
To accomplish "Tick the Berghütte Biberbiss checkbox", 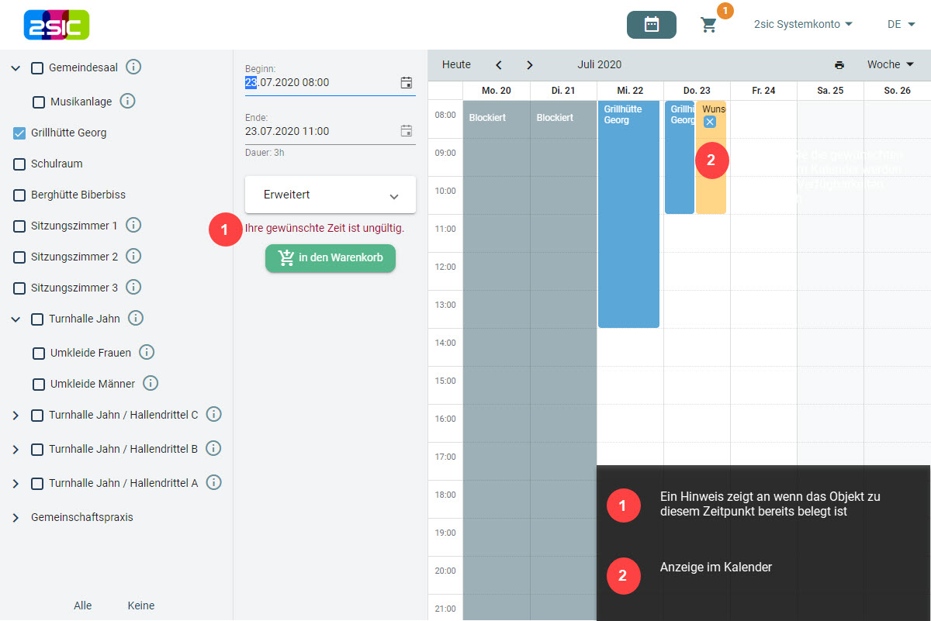I will point(20,195).
